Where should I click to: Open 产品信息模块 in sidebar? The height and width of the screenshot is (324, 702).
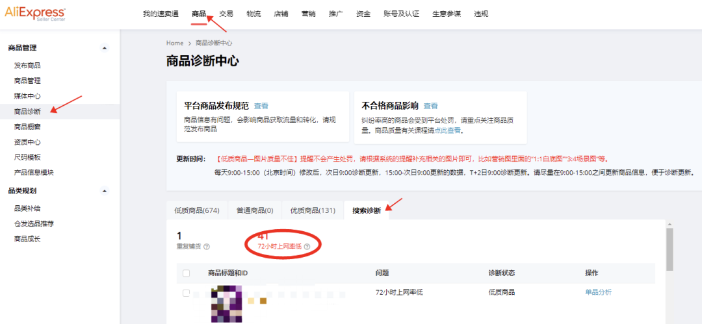34,173
